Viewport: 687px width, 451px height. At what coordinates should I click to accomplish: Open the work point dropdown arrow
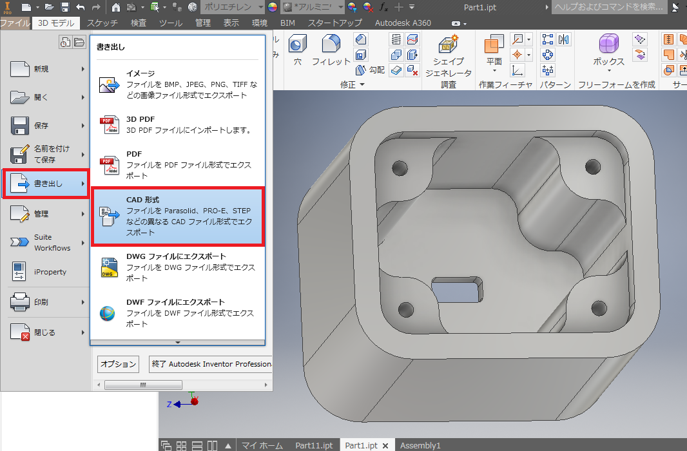529,55
